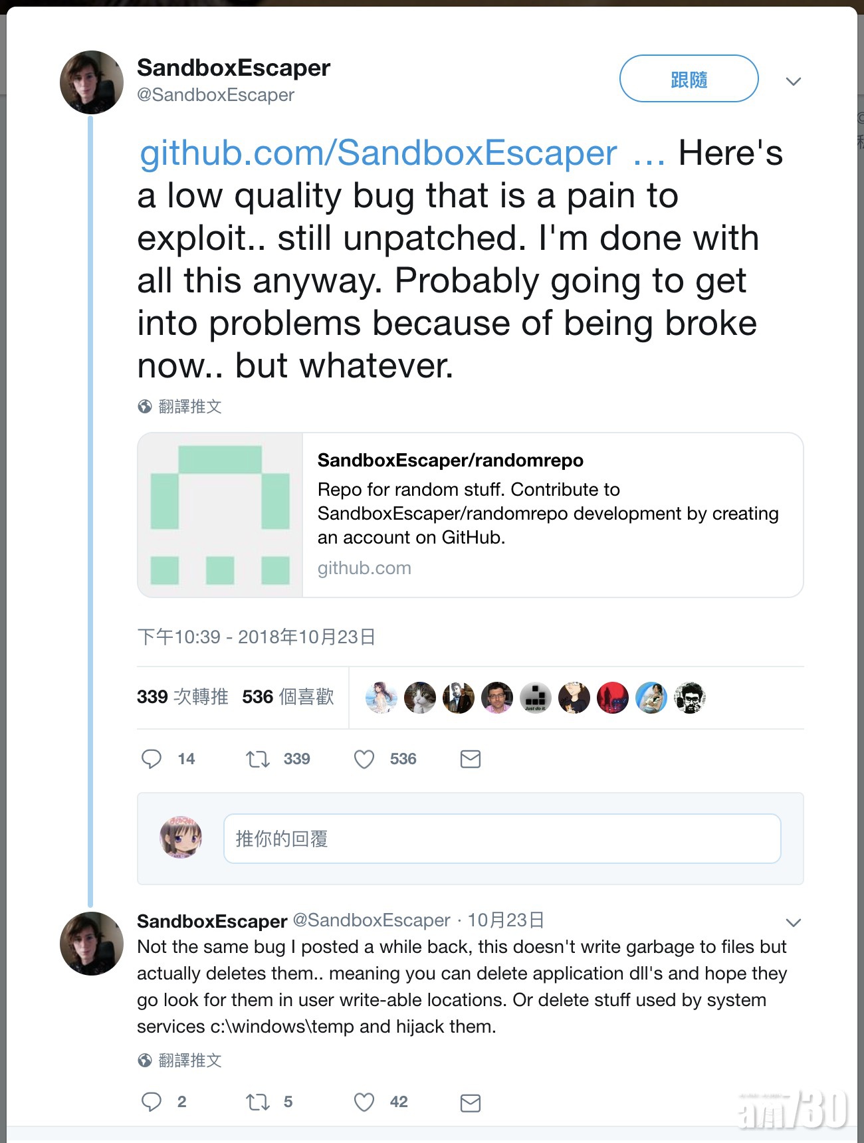Click the 跟隨 follow button
The width and height of the screenshot is (864, 1143).
click(689, 79)
